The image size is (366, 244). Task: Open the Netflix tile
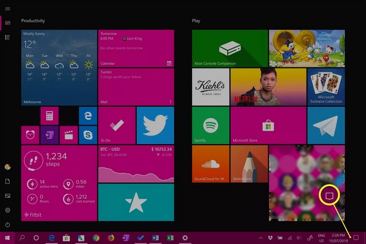(268, 87)
